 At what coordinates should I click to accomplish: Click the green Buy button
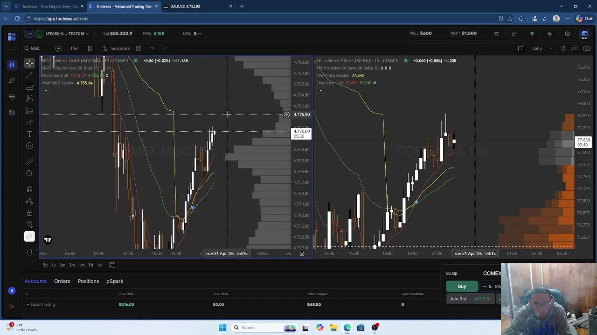(x=462, y=286)
